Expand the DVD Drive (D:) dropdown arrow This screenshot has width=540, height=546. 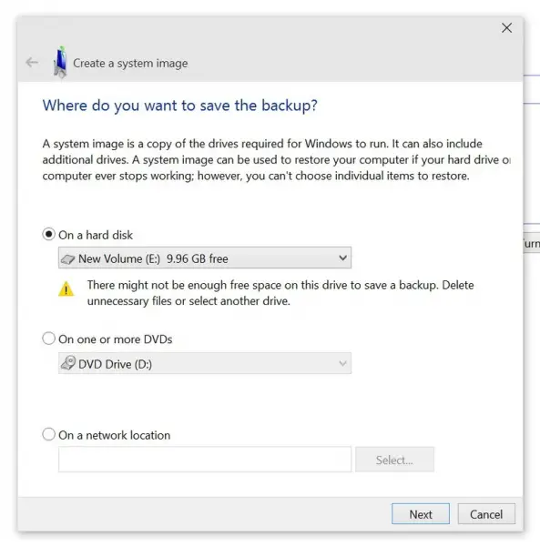pos(342,363)
